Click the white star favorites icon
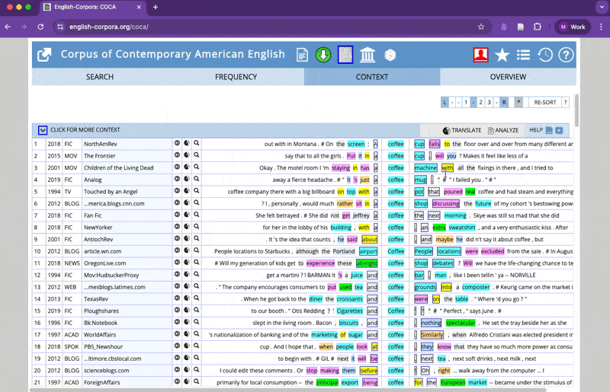 [502, 55]
